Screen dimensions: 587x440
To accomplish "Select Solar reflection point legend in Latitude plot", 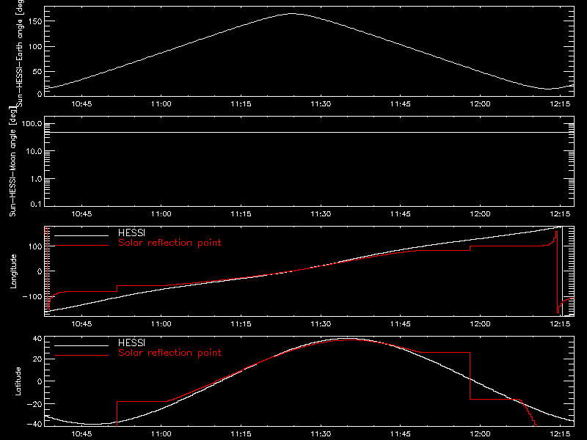I will point(169,353).
